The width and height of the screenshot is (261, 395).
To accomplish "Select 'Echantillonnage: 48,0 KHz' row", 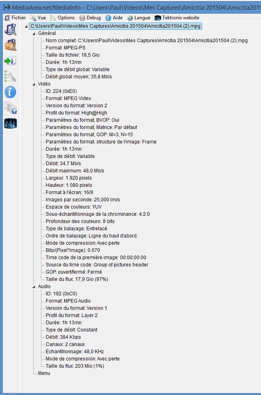I will click(75, 352).
